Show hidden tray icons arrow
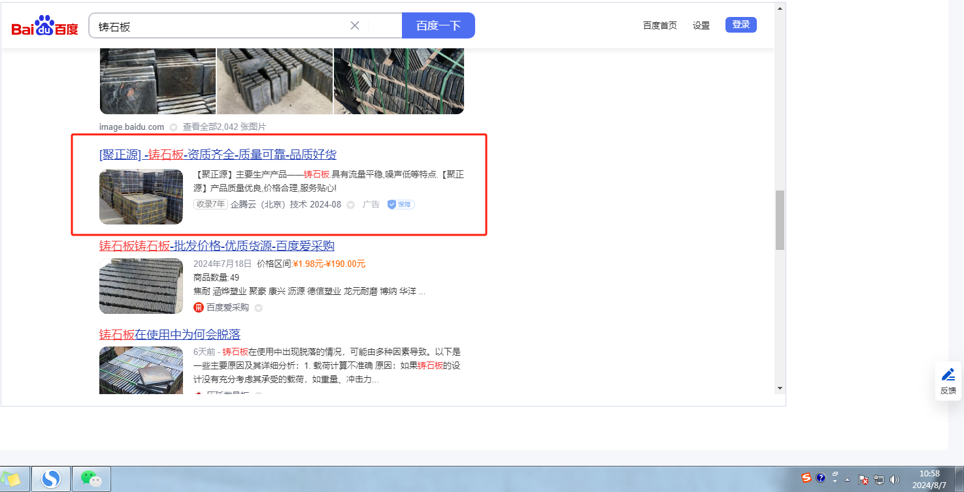Viewport: 964px width, 492px height. tap(847, 480)
